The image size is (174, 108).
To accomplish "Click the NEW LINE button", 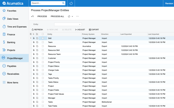I will pyautogui.click(x=52, y=30).
